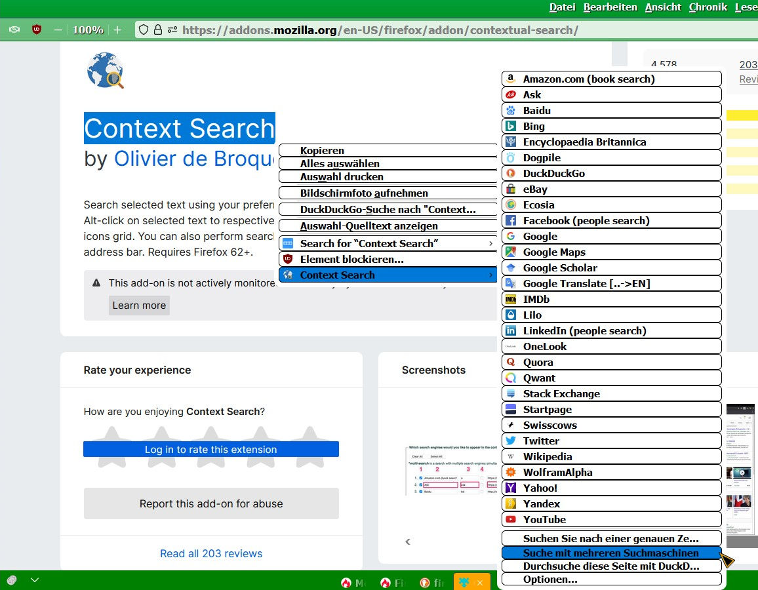Click the Yahoo! icon

511,488
